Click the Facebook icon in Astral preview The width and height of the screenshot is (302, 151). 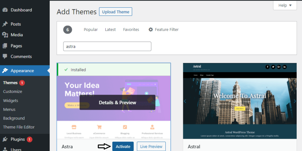pos(267,67)
